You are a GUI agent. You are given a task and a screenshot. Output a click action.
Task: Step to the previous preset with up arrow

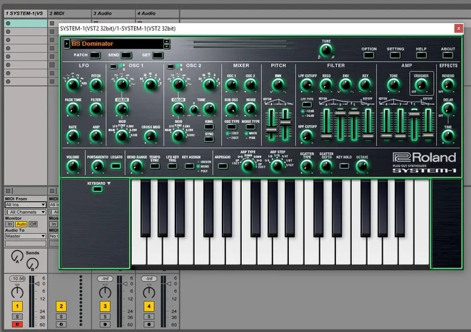(167, 41)
